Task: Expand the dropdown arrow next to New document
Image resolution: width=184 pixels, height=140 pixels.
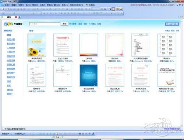Action: click(x=5, y=9)
